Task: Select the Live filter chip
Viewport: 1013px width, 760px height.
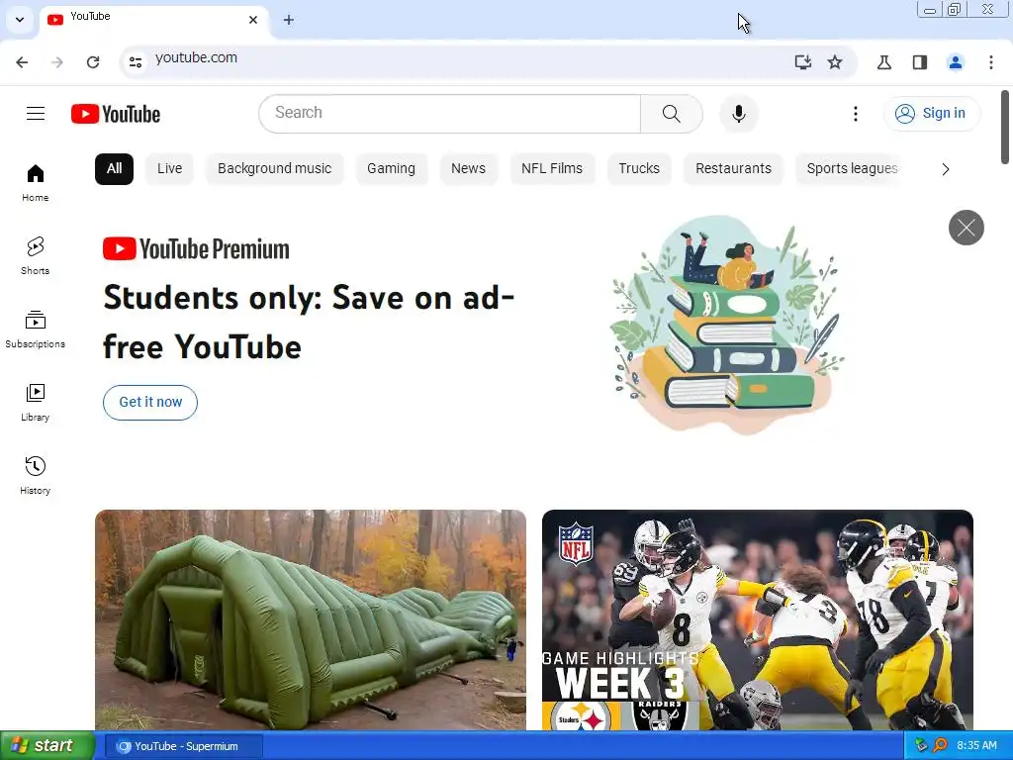Action: 170,168
